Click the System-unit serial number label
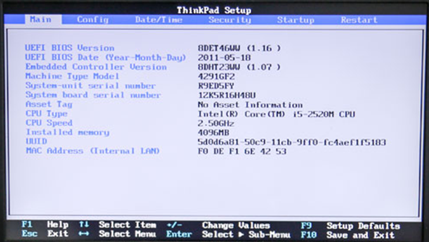Viewport: 429px width, 242px height. (x=91, y=85)
